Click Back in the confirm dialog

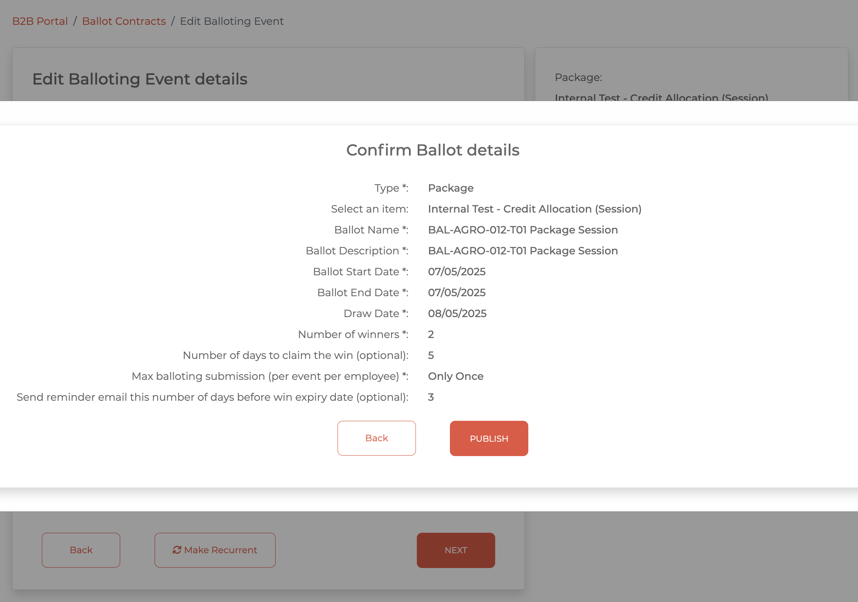tap(376, 438)
